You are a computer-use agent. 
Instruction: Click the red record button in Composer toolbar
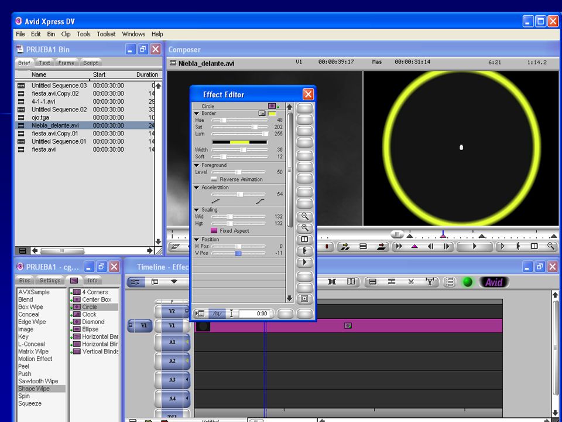327,247
